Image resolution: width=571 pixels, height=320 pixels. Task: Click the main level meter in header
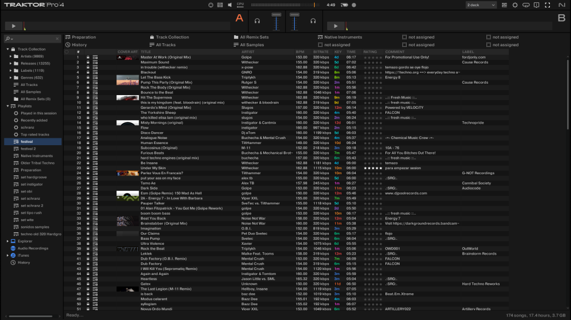285,5
